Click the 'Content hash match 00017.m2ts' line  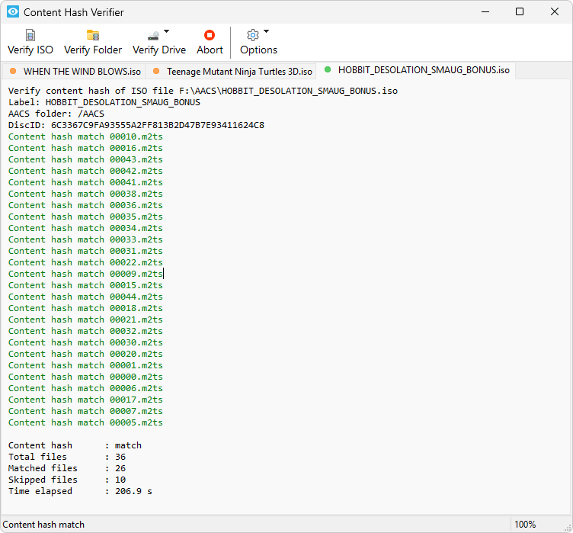tap(85, 400)
